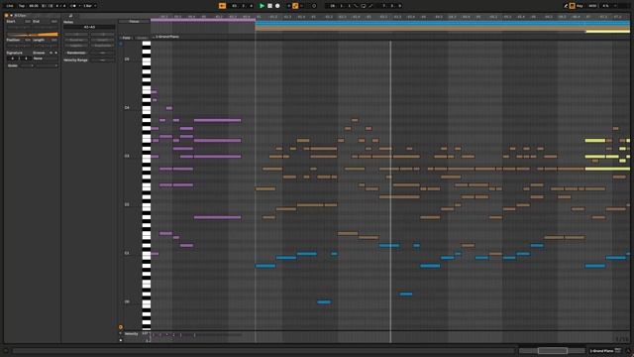Image resolution: width=634 pixels, height=357 pixels.
Task: Click the A1-A5 note range field
Action: pyautogui.click(x=89, y=27)
